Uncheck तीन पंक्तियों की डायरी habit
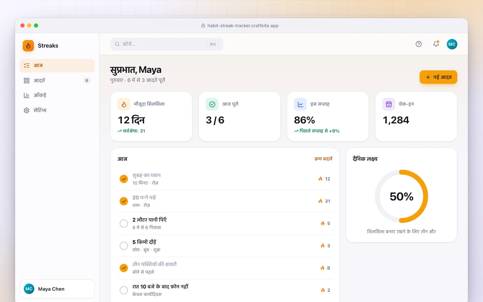 click(x=124, y=268)
